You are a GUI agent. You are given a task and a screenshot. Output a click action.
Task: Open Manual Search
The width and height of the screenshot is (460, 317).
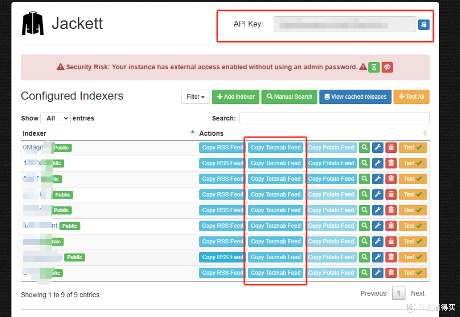coord(289,97)
